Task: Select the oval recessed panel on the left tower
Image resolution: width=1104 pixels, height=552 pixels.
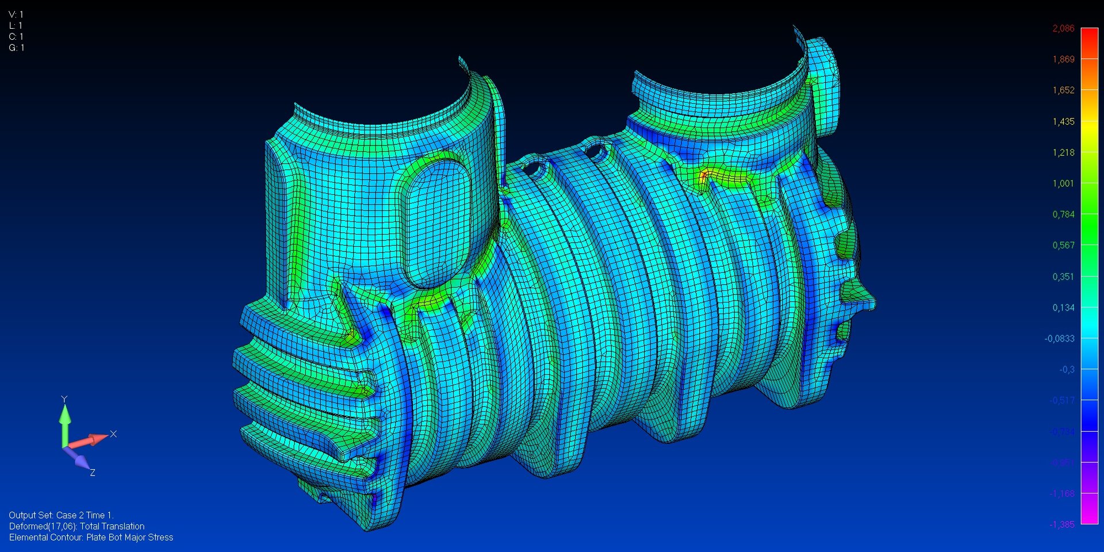Action: pyautogui.click(x=437, y=221)
